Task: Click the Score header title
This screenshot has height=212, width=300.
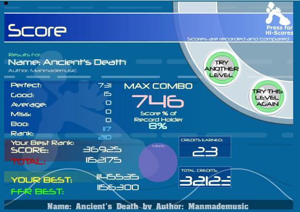Action: pyautogui.click(x=37, y=30)
